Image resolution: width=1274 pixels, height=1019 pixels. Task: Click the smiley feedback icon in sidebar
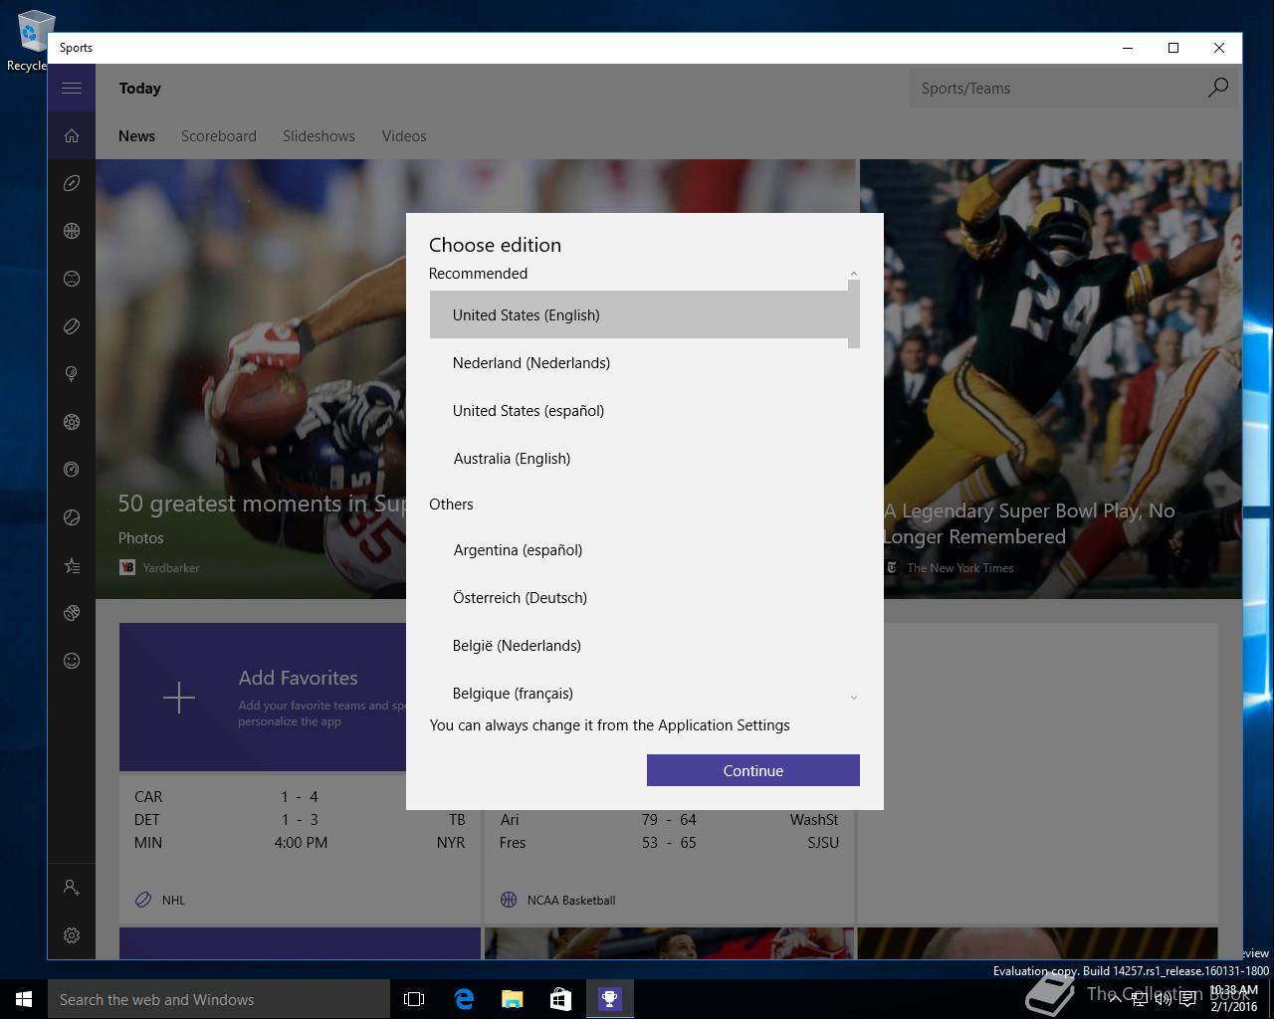pyautogui.click(x=72, y=661)
